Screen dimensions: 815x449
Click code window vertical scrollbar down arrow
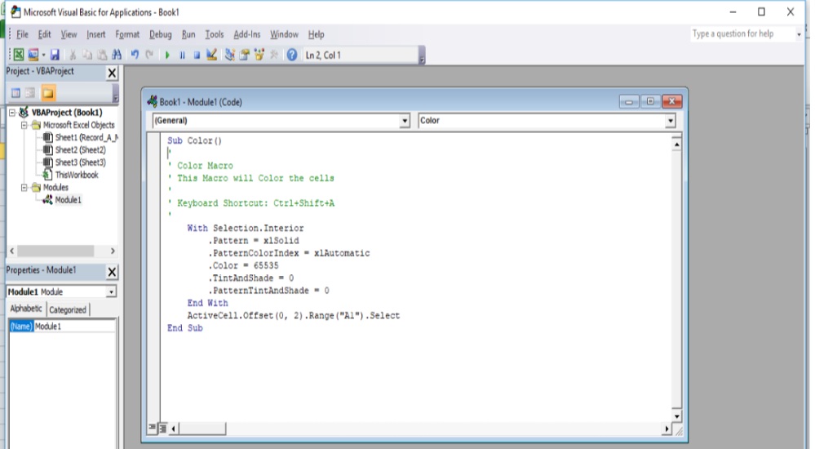[676, 416]
